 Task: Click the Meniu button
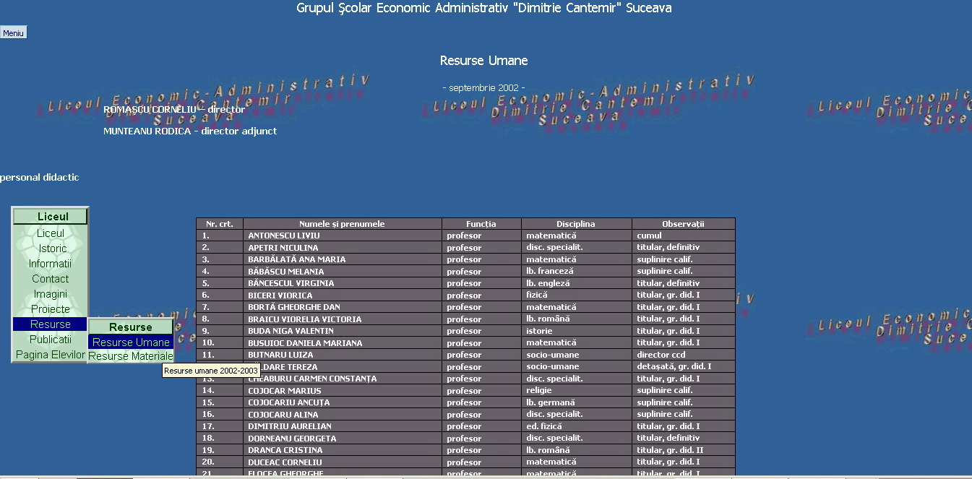point(13,33)
